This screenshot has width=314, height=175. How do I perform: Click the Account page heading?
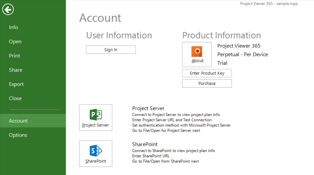pos(100,18)
